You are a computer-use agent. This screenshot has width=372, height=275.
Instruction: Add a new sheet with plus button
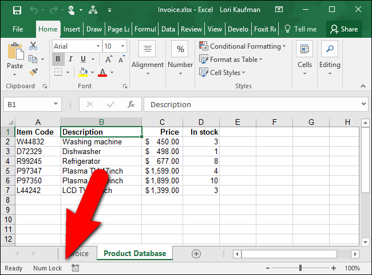[196, 253]
